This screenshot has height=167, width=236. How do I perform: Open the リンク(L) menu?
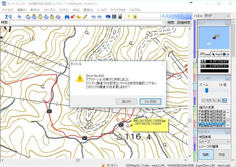(x=63, y=10)
